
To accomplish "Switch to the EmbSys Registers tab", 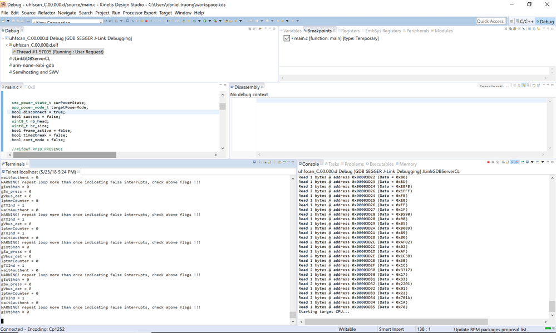I will tap(381, 31).
